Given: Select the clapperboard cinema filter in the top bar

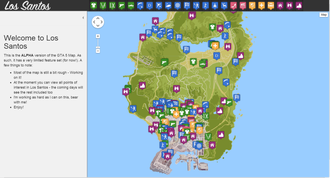Looking at the screenshot, I should (x=243, y=5).
